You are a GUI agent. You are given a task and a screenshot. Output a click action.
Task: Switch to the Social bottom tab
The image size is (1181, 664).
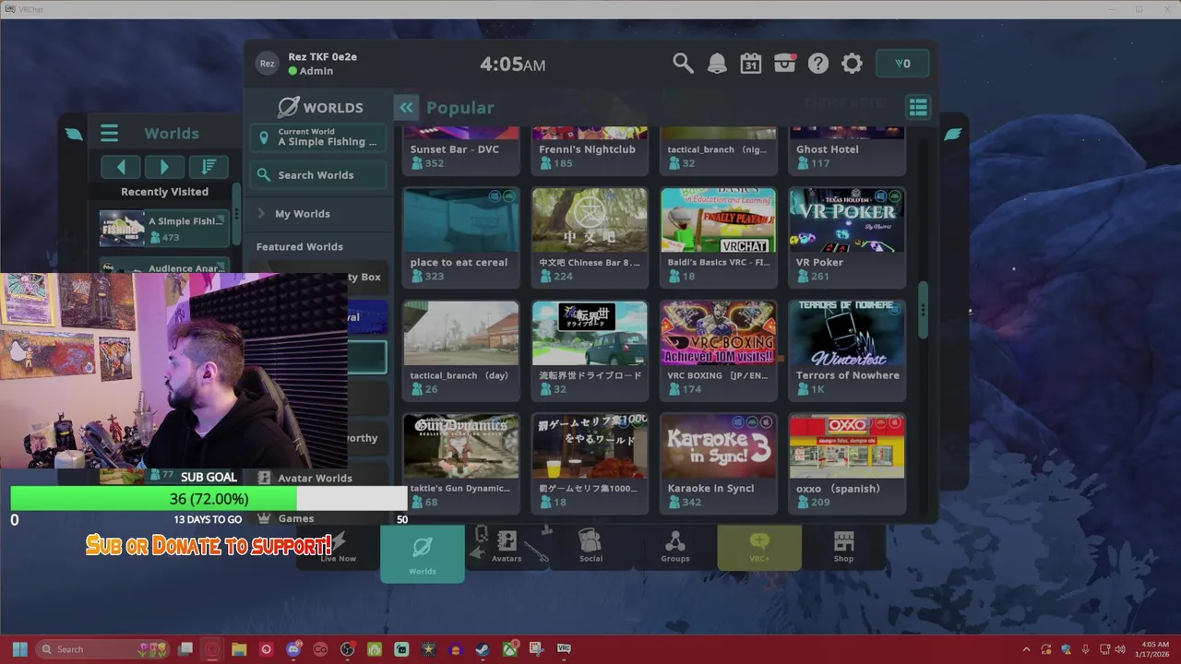[x=590, y=546]
